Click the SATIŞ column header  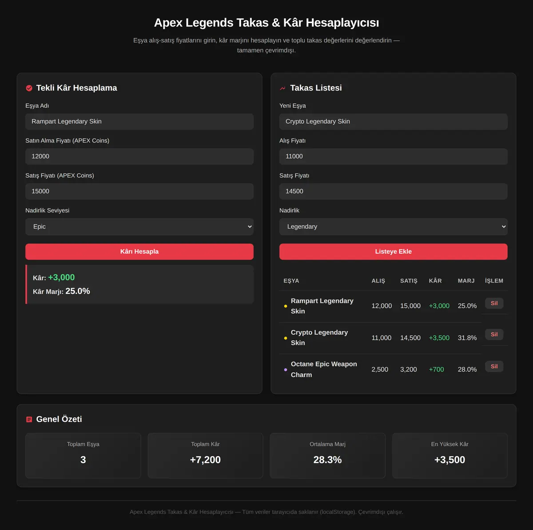tap(409, 281)
